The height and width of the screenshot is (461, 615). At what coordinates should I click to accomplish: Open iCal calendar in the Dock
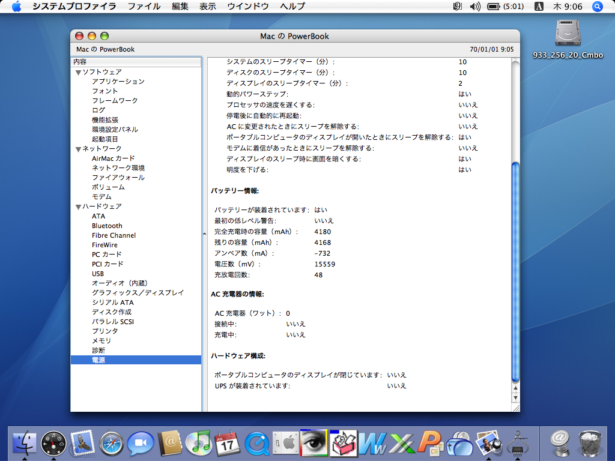(x=227, y=444)
